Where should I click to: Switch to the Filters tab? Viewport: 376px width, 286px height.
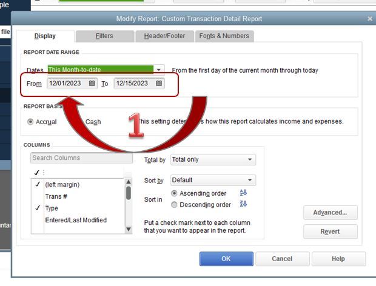104,36
